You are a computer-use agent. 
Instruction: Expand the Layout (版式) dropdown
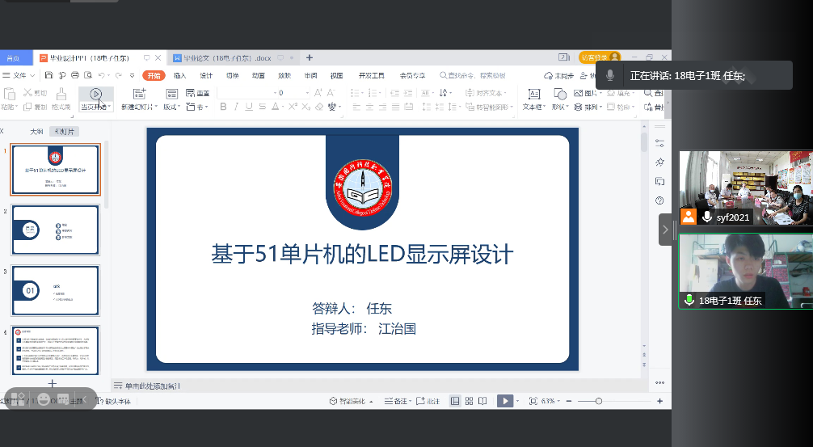click(172, 107)
